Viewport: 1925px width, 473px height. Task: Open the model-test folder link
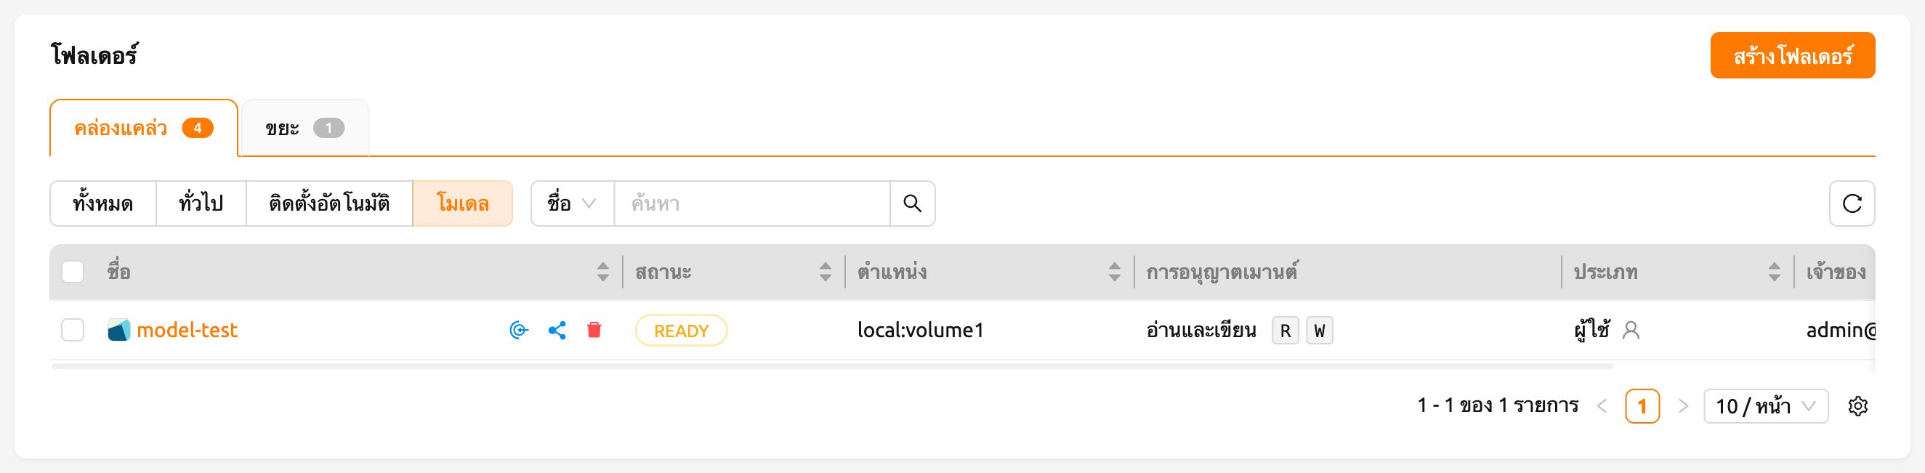[187, 331]
